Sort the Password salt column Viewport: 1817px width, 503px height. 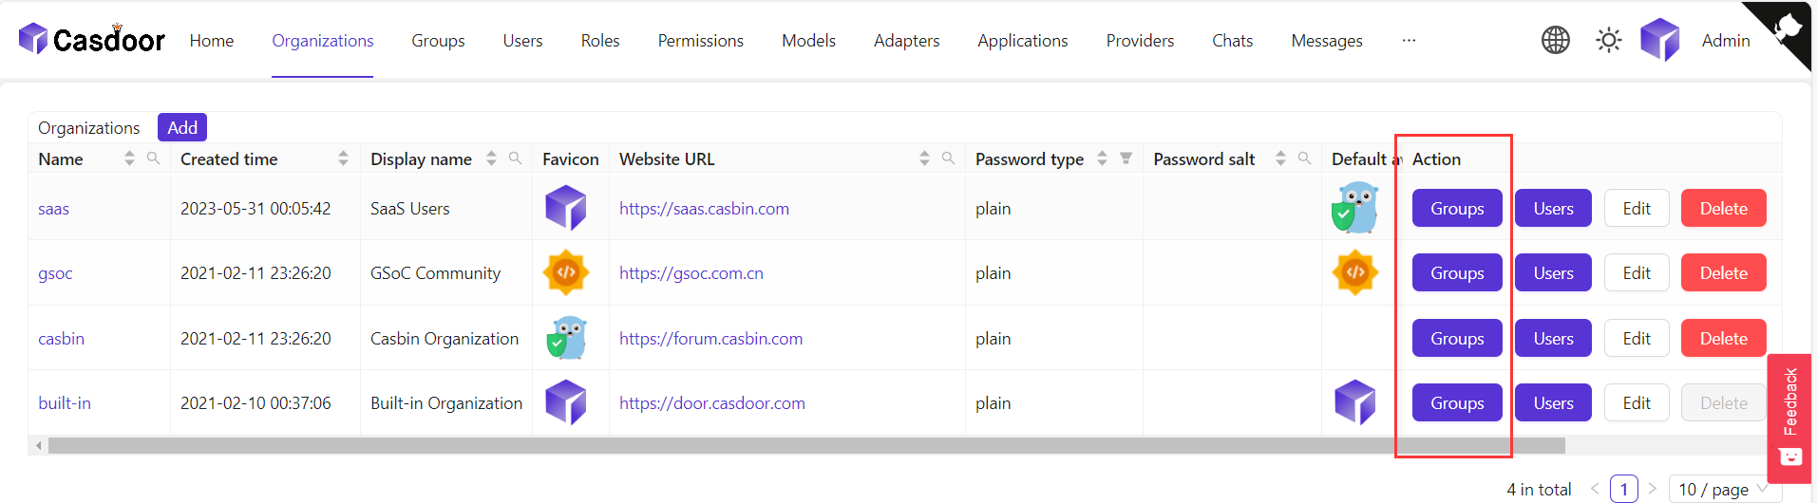click(1280, 158)
